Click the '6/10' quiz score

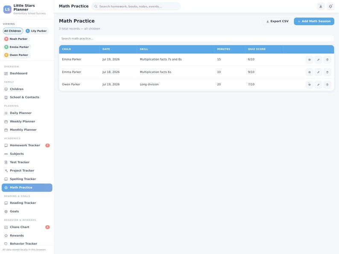[x=251, y=59]
